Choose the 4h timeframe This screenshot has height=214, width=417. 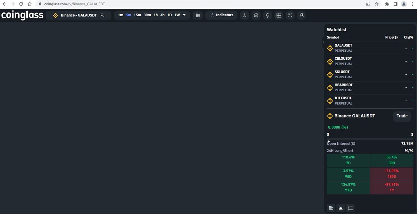pos(162,15)
